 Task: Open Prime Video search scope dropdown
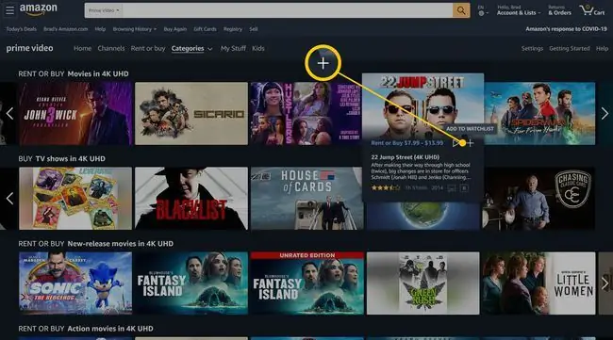[104, 10]
